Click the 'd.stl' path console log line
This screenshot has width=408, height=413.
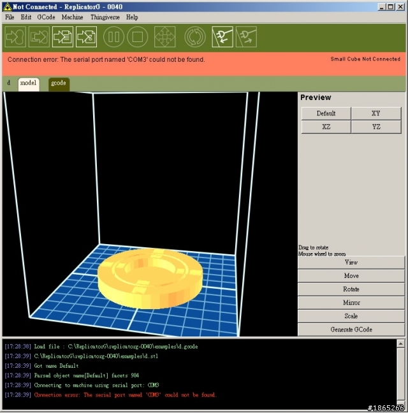click(82, 356)
